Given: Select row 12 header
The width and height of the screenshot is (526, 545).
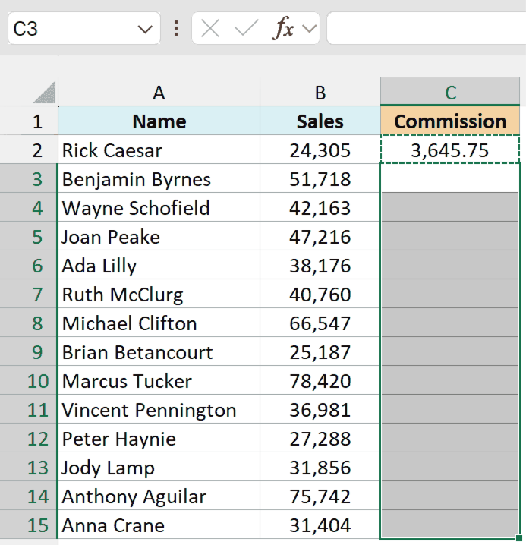Looking at the screenshot, I should click(29, 438).
